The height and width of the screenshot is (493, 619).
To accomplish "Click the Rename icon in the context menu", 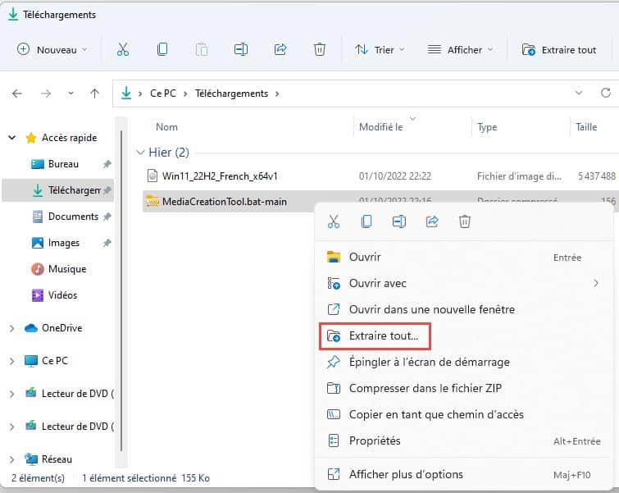I will point(399,221).
